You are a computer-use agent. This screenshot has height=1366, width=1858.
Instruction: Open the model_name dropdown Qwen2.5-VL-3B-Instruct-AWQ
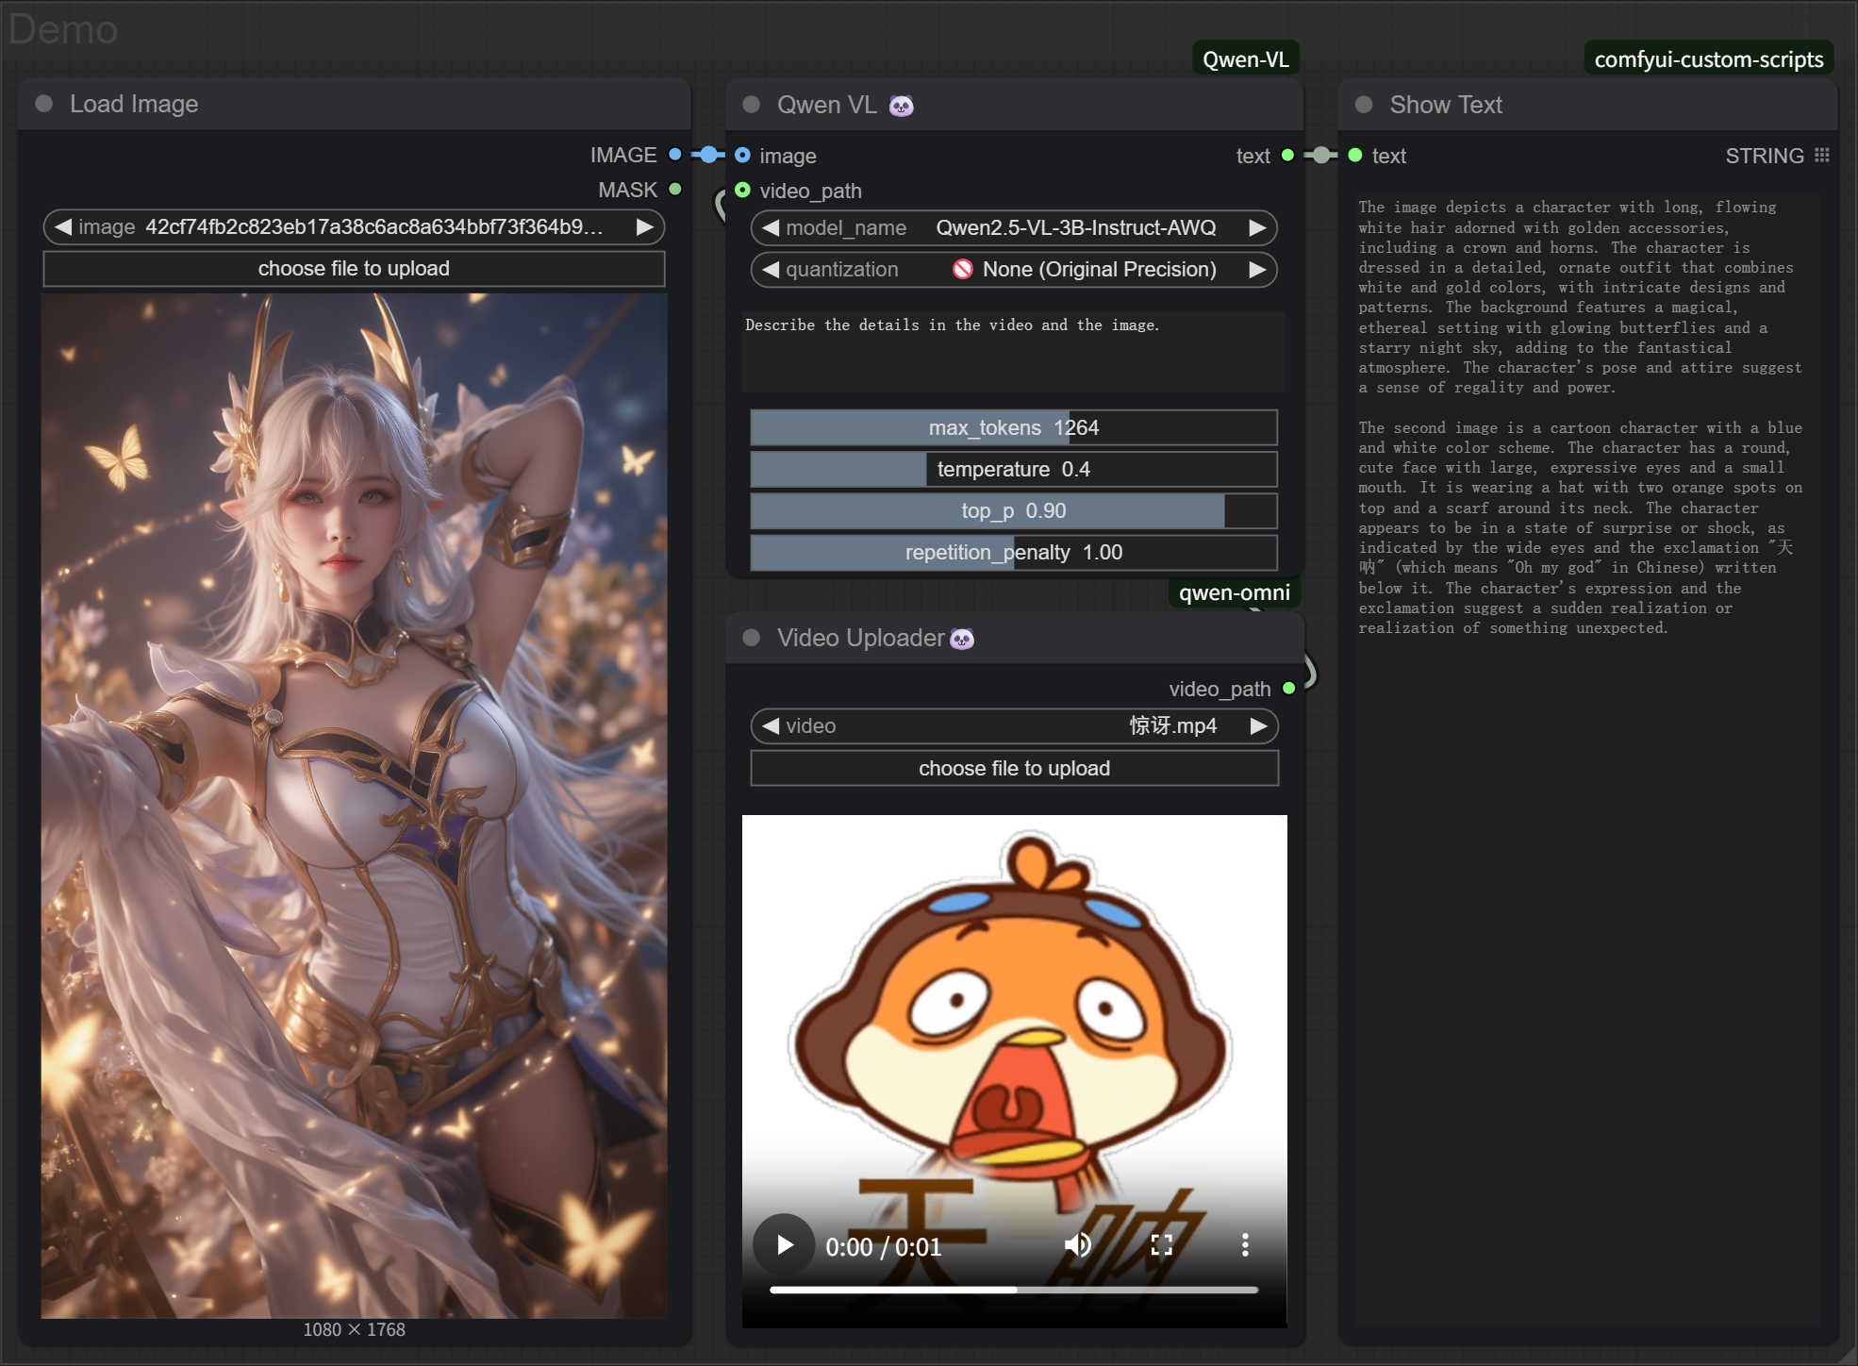point(1014,228)
